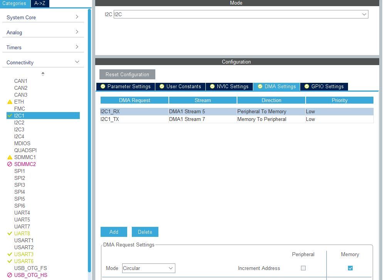Select SPI4 in the peripheral list
Viewport: 385px width, 280px height.
[20, 192]
